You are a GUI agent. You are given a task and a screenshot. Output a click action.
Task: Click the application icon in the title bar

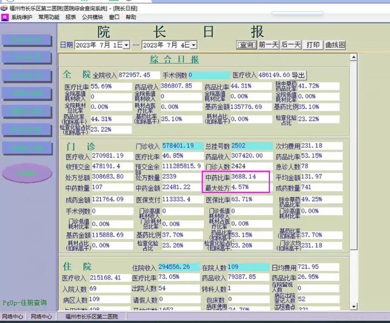click(x=4, y=8)
